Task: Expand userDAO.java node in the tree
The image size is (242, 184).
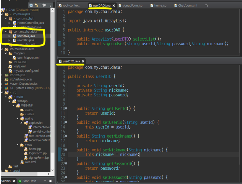Action: point(9,36)
